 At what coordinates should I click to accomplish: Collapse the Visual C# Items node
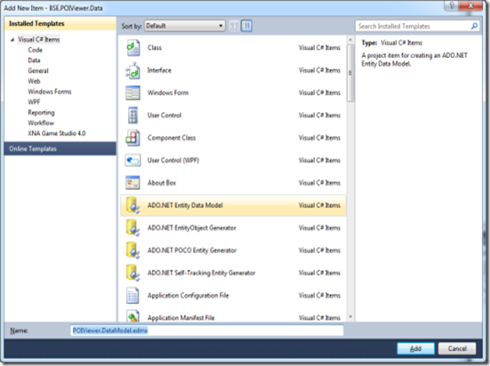click(x=12, y=40)
